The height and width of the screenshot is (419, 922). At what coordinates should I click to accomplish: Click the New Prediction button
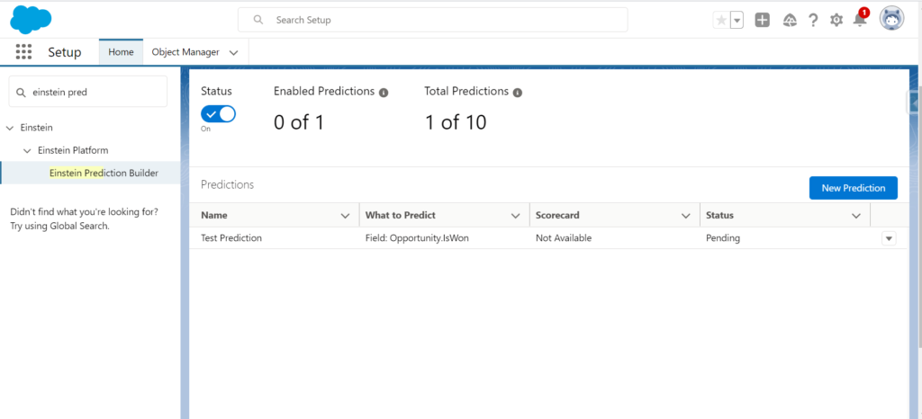[x=854, y=188]
